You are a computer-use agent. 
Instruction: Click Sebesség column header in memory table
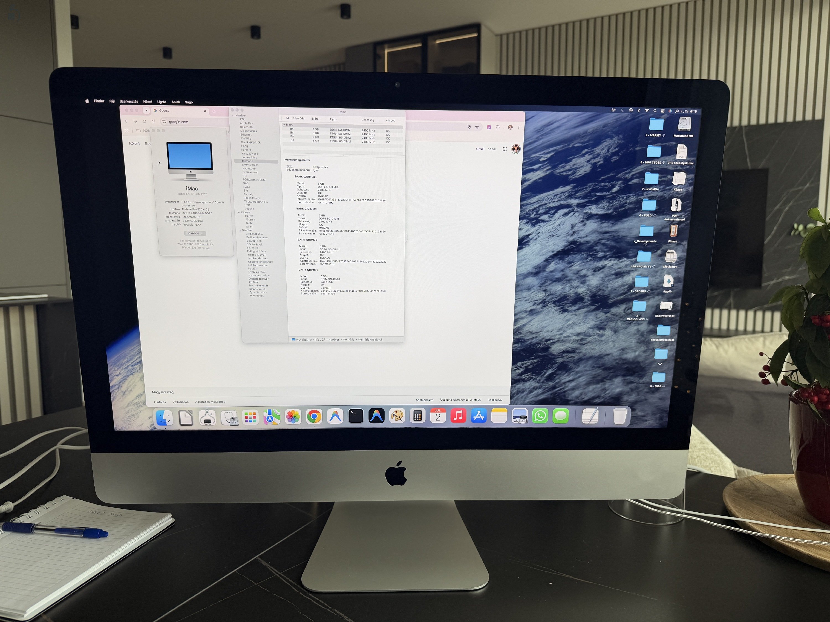coord(368,120)
